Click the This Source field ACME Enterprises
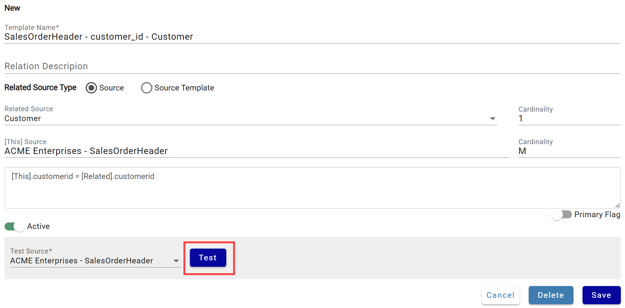Viewport: 625px width, 308px height. (257, 151)
